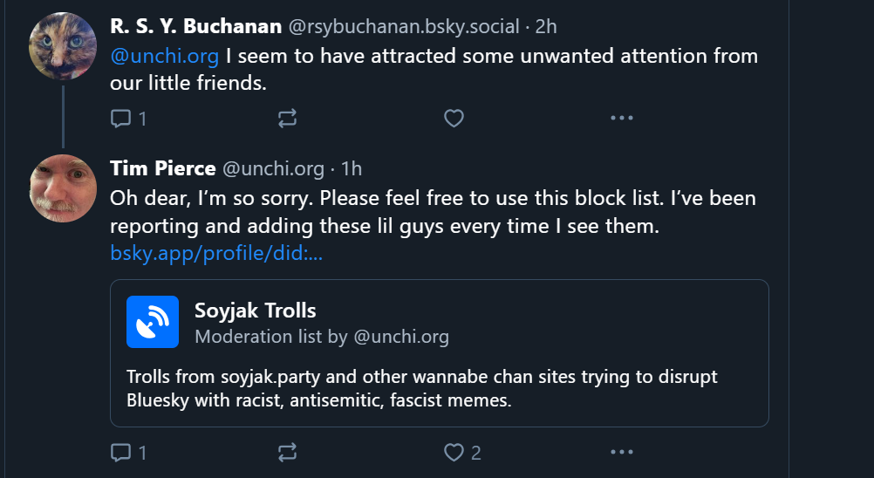Like Tim Pierce's block list reply

pyautogui.click(x=454, y=453)
